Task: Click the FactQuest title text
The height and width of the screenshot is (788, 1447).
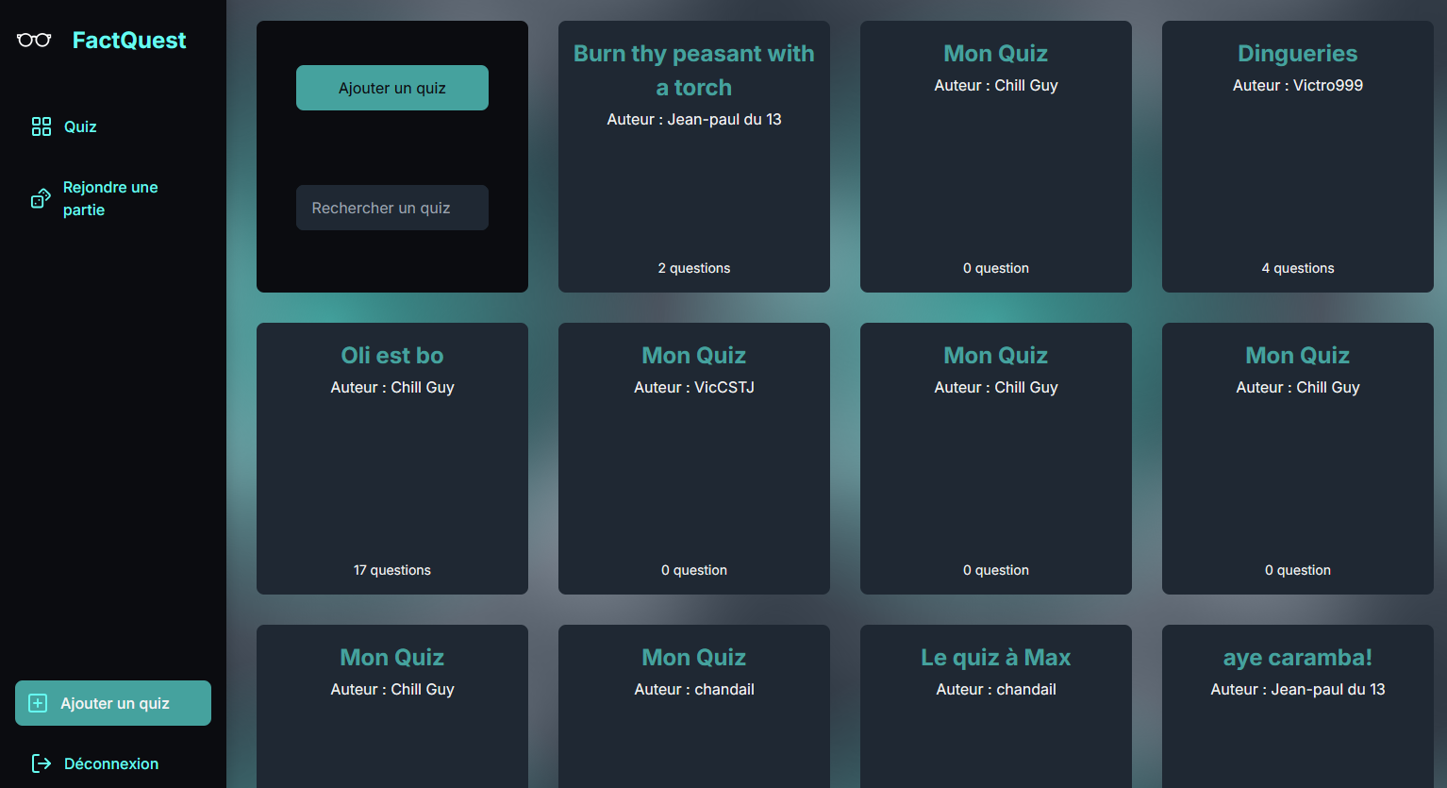Action: (x=129, y=41)
